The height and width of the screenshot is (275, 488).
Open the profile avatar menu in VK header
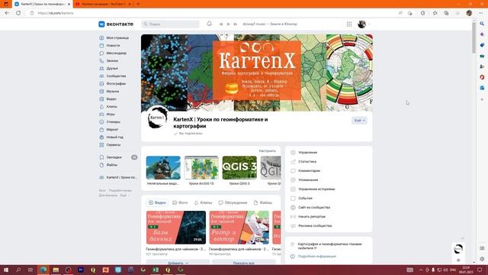[x=364, y=24]
